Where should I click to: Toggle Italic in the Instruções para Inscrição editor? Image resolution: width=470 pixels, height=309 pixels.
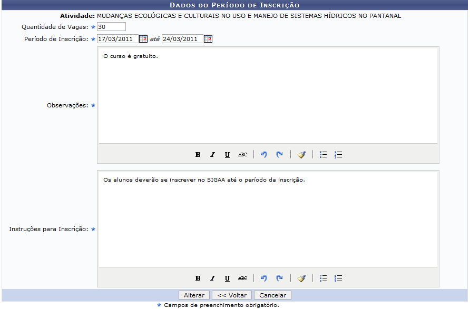(x=213, y=278)
